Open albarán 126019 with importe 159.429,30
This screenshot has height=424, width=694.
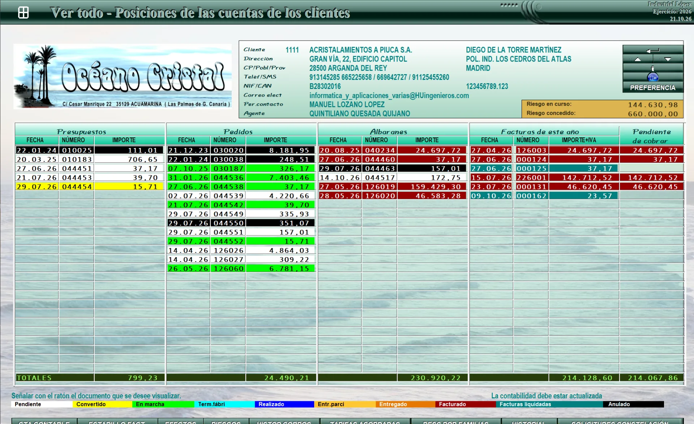[393, 187]
